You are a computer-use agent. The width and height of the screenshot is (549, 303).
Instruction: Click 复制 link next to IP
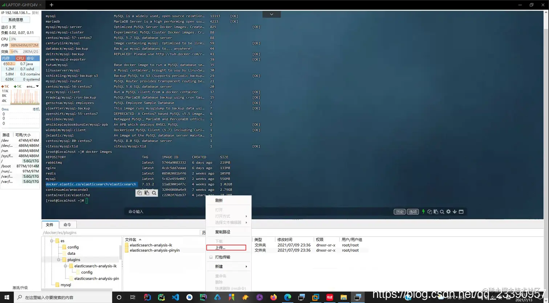[x=35, y=13]
